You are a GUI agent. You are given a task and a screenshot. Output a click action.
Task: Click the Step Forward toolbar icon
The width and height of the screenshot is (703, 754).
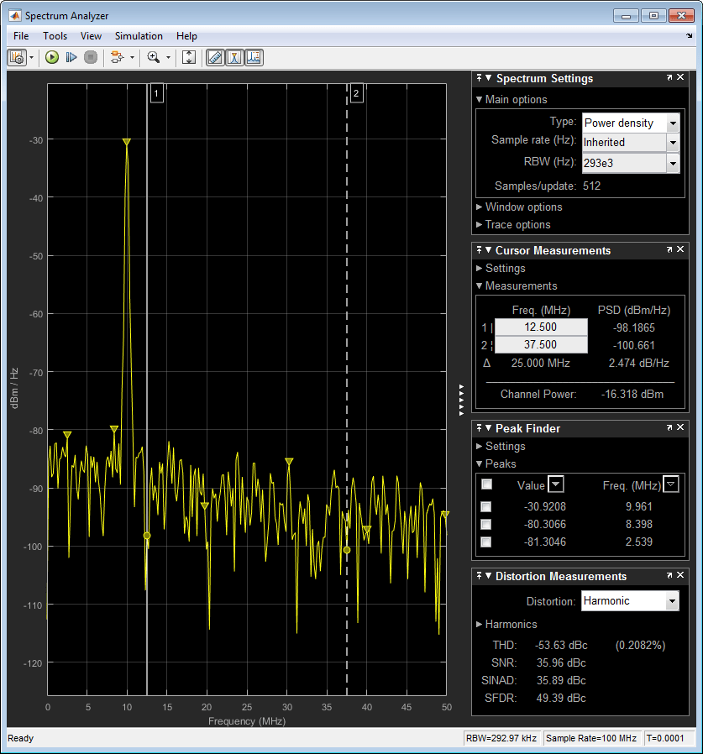71,57
